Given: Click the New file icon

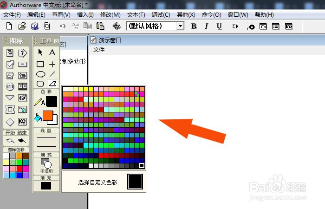Looking at the screenshot, I should (9, 26).
